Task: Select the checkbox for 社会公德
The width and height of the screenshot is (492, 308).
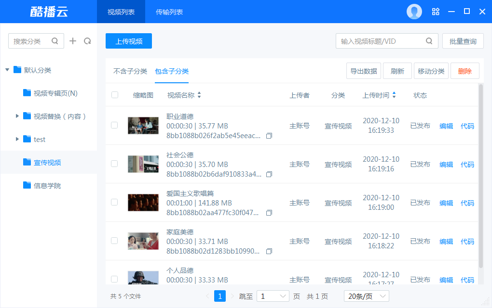Action: pyautogui.click(x=114, y=164)
